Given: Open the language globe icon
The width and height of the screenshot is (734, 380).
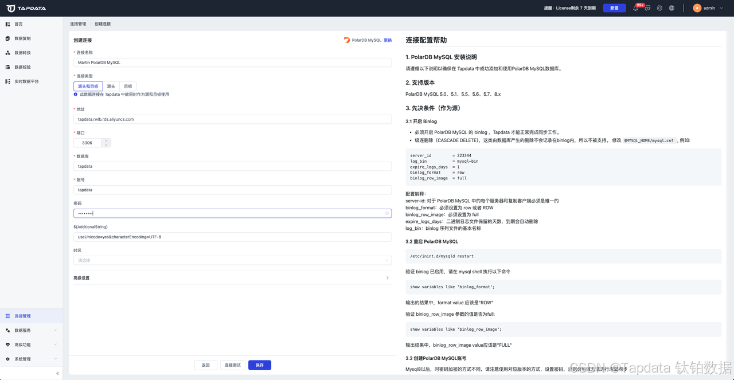Looking at the screenshot, I should tap(671, 8).
